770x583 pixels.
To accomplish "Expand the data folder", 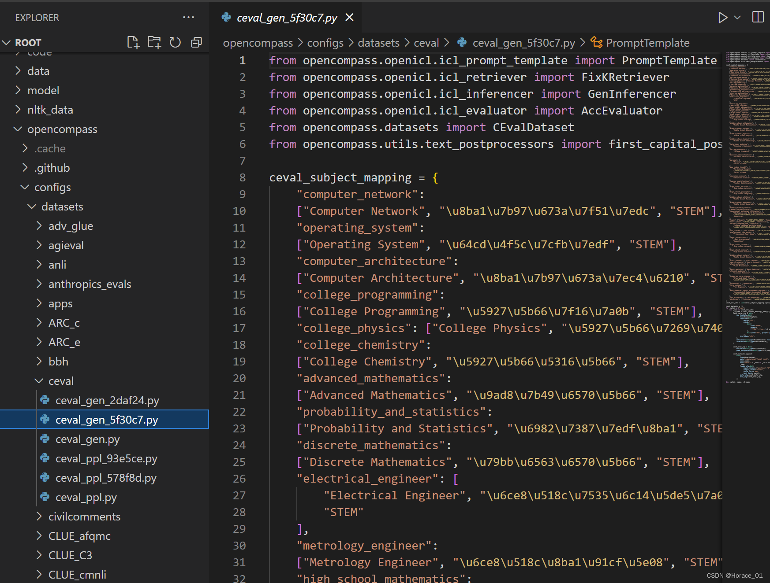I will click(x=38, y=71).
